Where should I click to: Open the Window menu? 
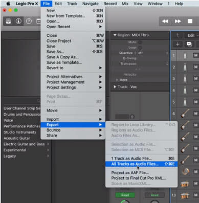155,4
